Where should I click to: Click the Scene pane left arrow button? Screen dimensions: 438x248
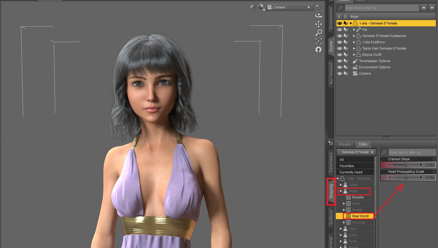(x=424, y=8)
